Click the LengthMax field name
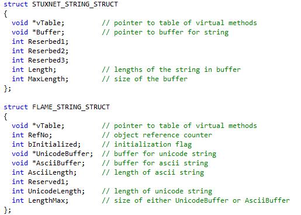The image size is (301, 215). pyautogui.click(x=46, y=200)
